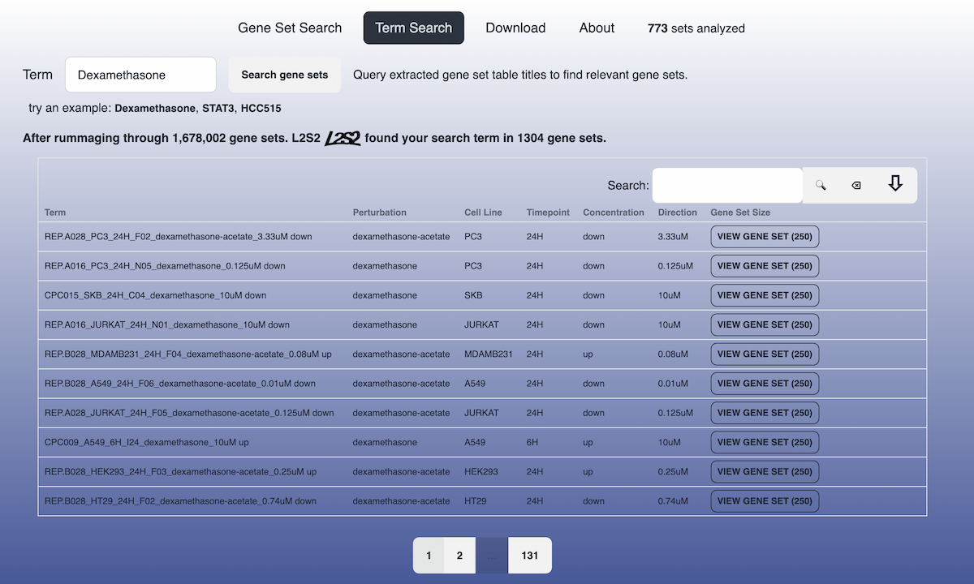Open the About page
The width and height of the screenshot is (974, 584).
pos(597,28)
